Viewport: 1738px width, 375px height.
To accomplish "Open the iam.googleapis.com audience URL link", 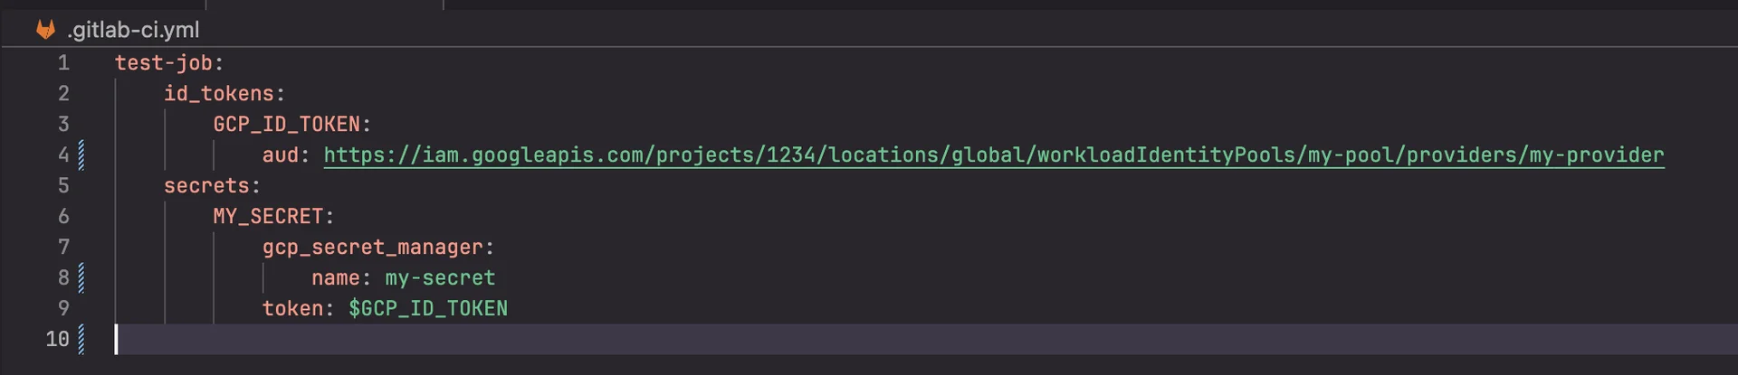I will [993, 155].
